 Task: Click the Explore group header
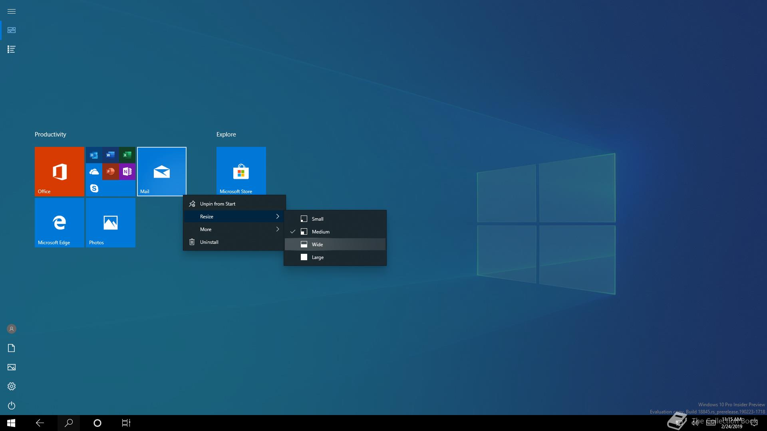(226, 134)
